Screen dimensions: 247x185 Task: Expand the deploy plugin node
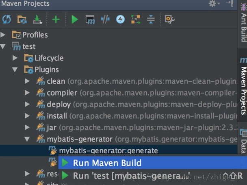27,104
